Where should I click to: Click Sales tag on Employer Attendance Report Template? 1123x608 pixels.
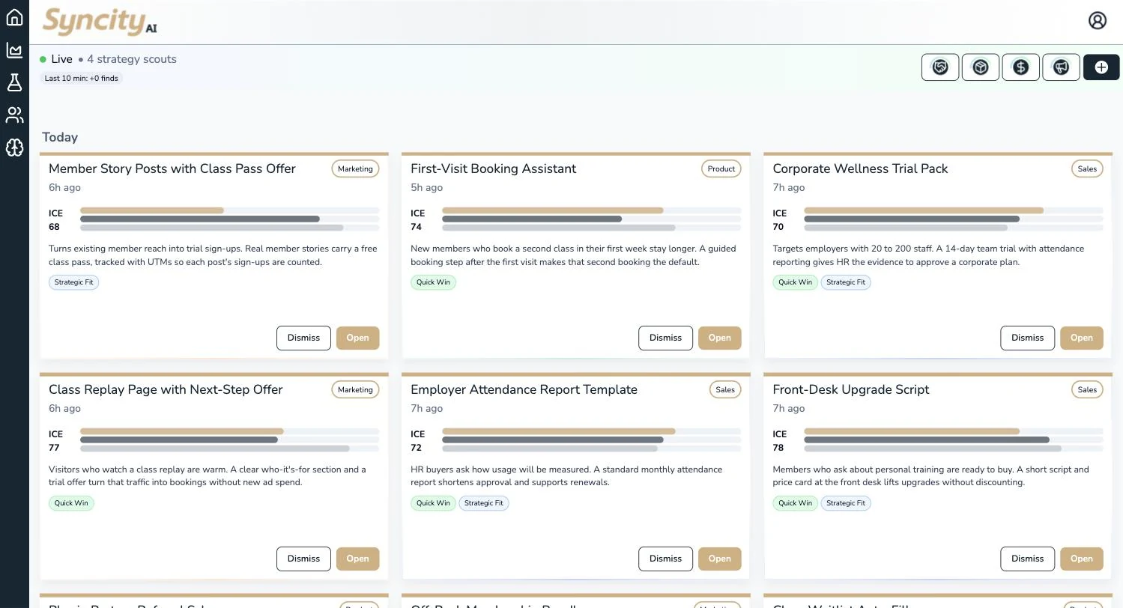click(725, 390)
